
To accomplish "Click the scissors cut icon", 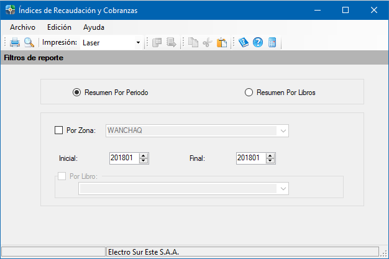I will [208, 42].
